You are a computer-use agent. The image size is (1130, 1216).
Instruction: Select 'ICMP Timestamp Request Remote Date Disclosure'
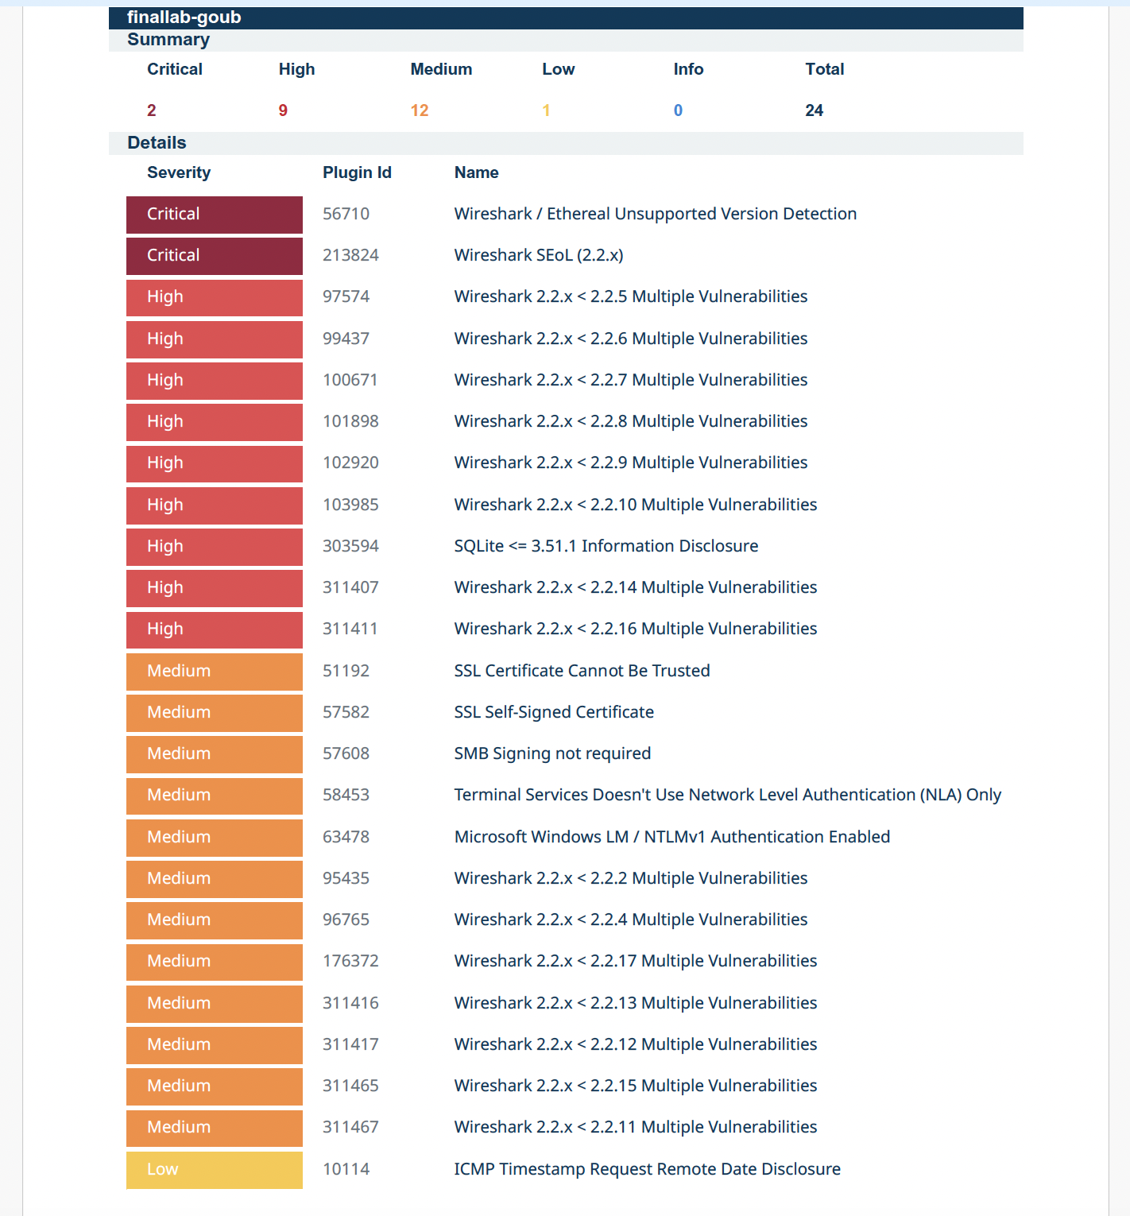(648, 1169)
